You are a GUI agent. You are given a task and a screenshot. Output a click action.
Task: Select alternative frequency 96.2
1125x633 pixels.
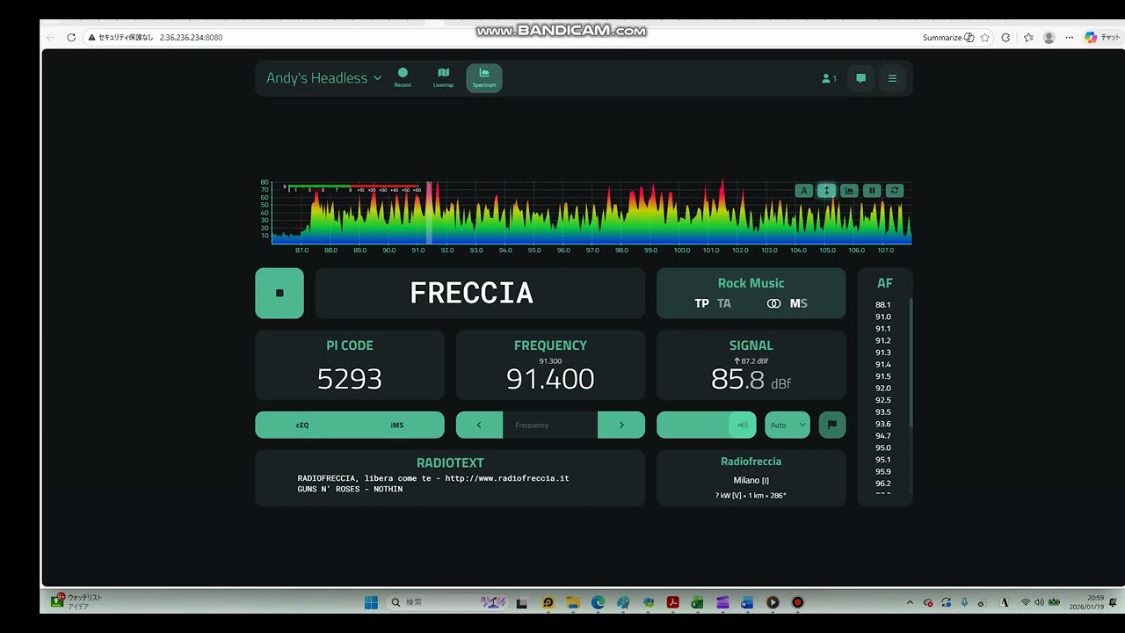click(x=882, y=483)
